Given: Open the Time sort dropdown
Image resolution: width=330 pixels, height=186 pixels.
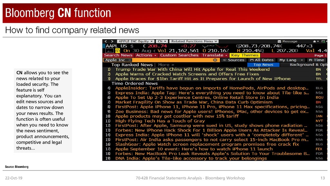Looking at the screenshot, I should 317,60.
